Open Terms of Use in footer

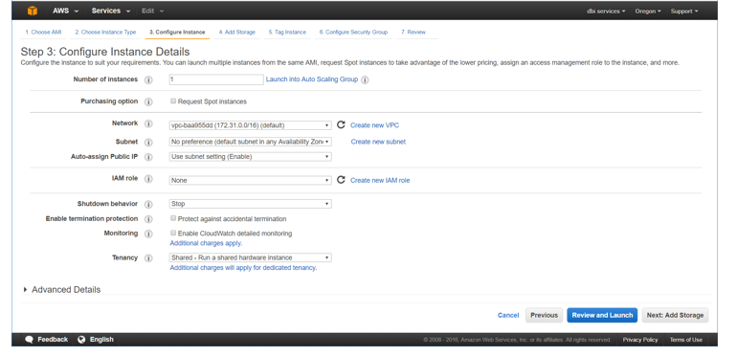[x=685, y=340]
